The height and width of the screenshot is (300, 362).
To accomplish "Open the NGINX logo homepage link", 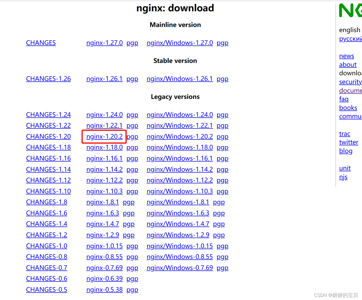I will pos(350,11).
